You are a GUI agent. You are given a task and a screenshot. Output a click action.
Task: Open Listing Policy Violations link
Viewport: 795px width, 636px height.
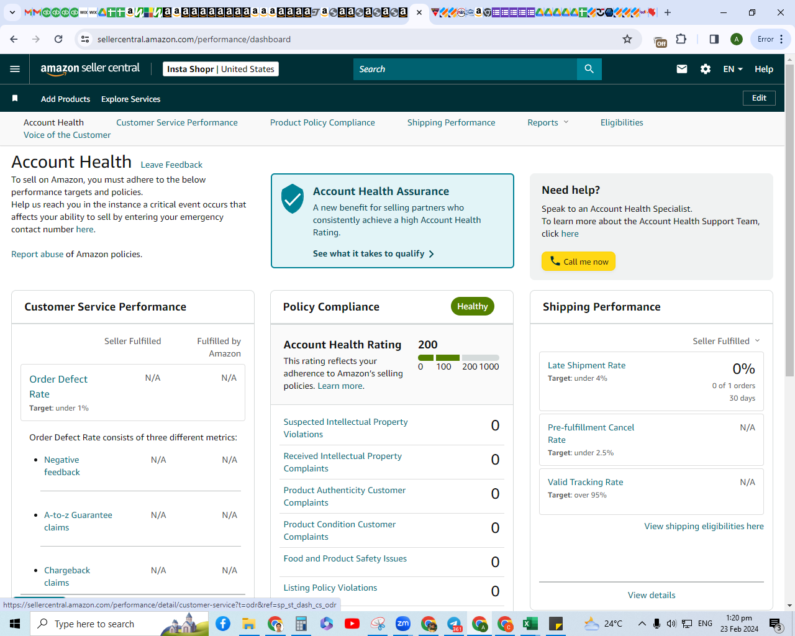click(330, 588)
